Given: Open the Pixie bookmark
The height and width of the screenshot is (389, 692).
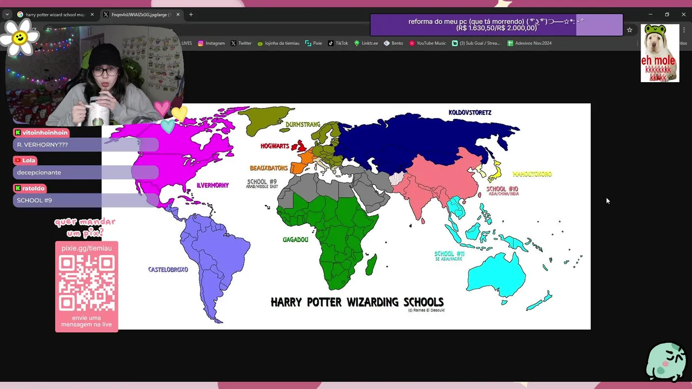Looking at the screenshot, I should (314, 43).
